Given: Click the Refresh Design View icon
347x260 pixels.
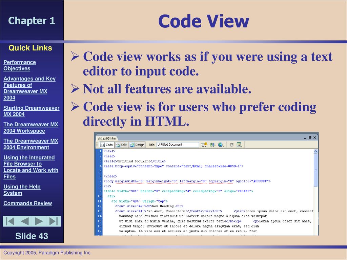Looking at the screenshot, I should tap(231, 145).
